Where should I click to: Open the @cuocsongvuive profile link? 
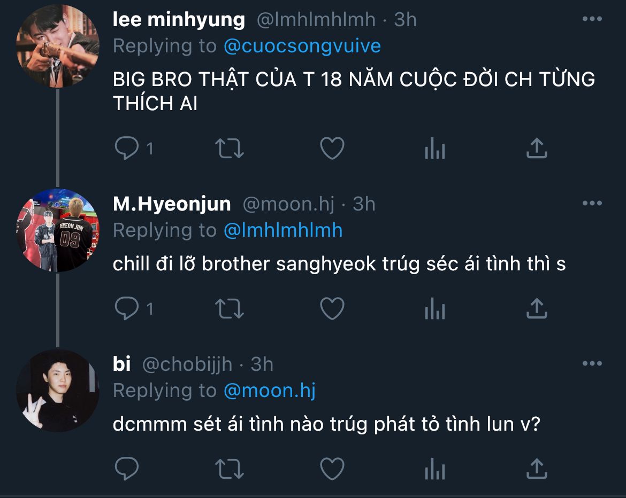point(302,46)
